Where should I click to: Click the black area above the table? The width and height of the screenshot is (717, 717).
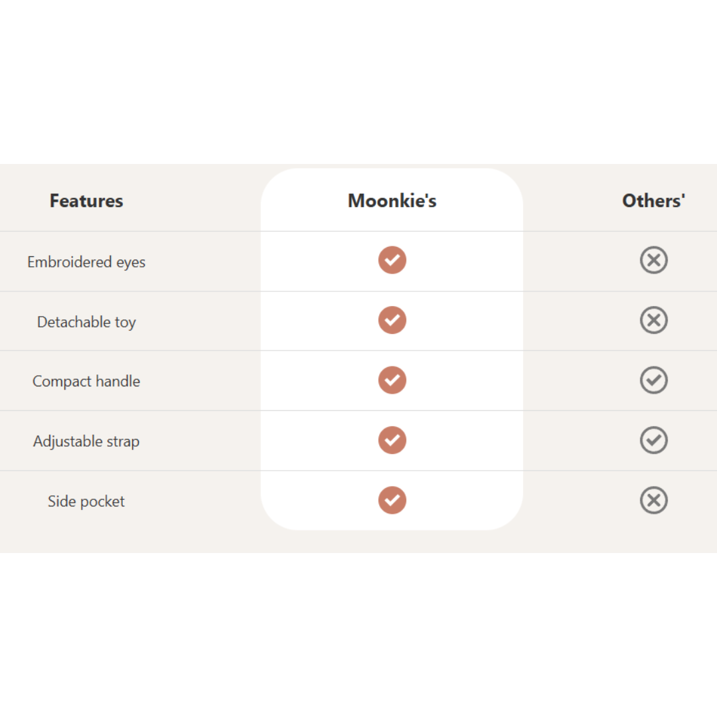coord(358,80)
